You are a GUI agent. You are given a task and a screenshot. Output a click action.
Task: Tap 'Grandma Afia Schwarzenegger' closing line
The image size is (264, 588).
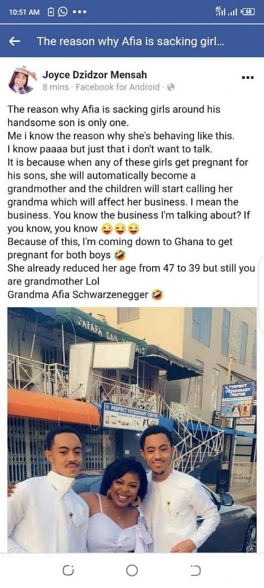coord(78,295)
